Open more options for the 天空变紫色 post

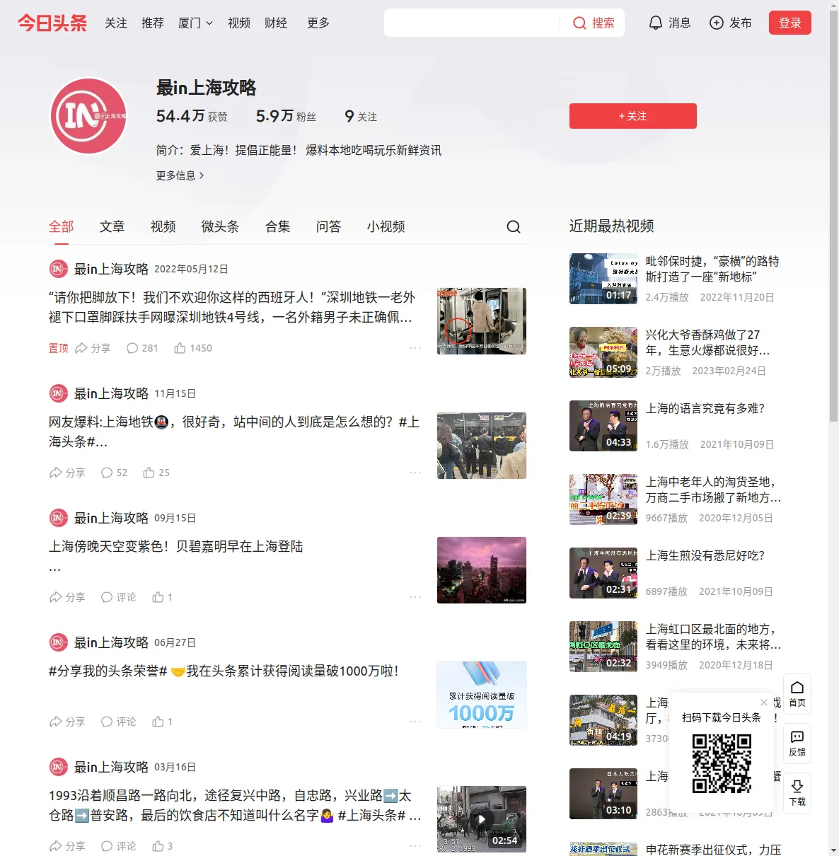tap(415, 597)
